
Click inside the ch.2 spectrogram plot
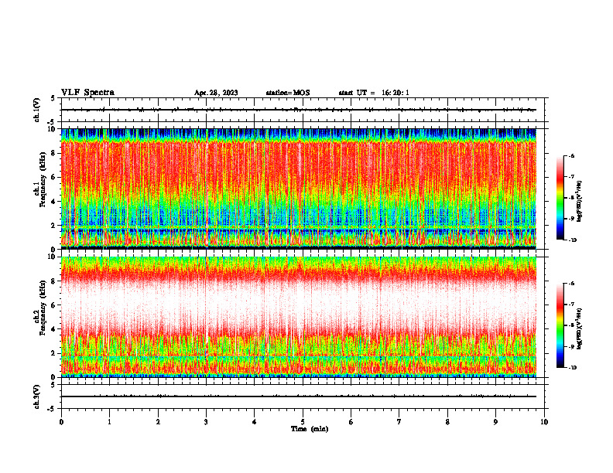[x=299, y=317]
